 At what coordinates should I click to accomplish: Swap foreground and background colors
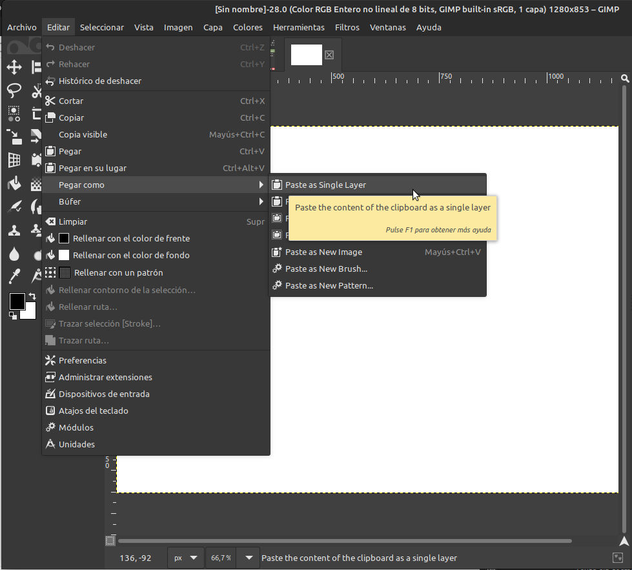pyautogui.click(x=32, y=296)
